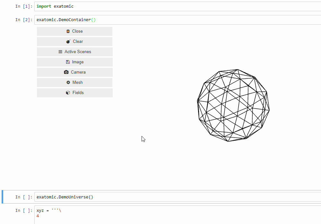Expand the Camera folder label
Viewport: 321px width, 224px height.
78,72
